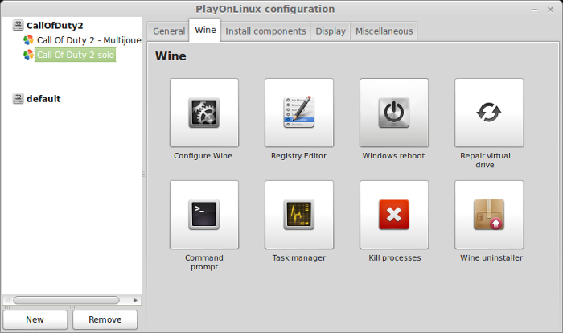Click the red Kill processes icon

click(394, 215)
